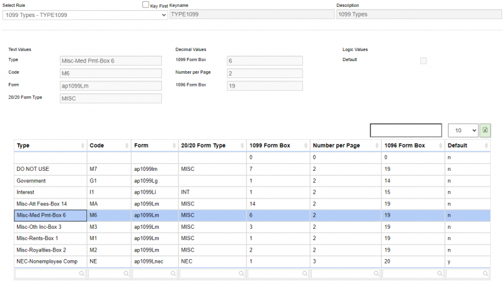
Task: Click the table search box above grid
Action: tap(406, 130)
